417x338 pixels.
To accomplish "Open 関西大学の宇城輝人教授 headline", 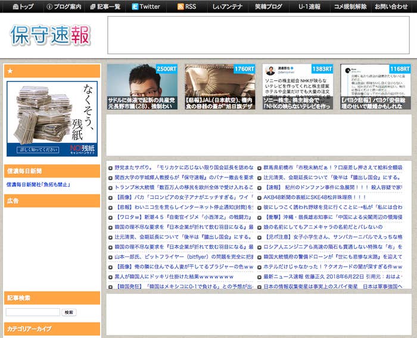I will pyautogui.click(x=183, y=177).
